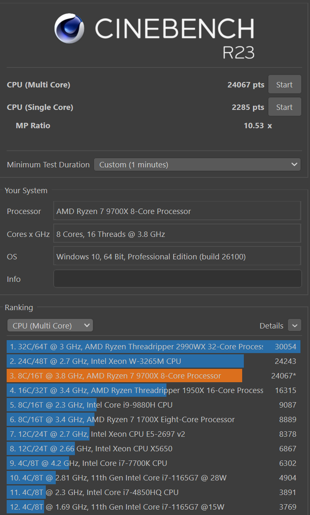The height and width of the screenshot is (515, 310).
Task: Start the CPU Single Core test
Action: (284, 107)
